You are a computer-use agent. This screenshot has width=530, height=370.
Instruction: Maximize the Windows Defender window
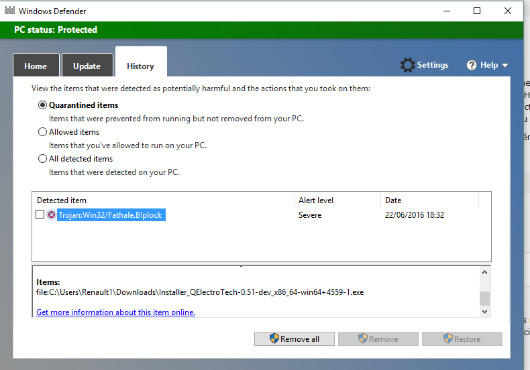[477, 11]
